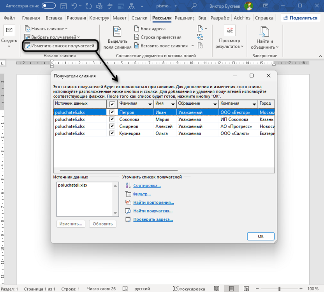Select the Смирнов recipient row
Viewport: 324px width, 292px height.
tap(164, 126)
